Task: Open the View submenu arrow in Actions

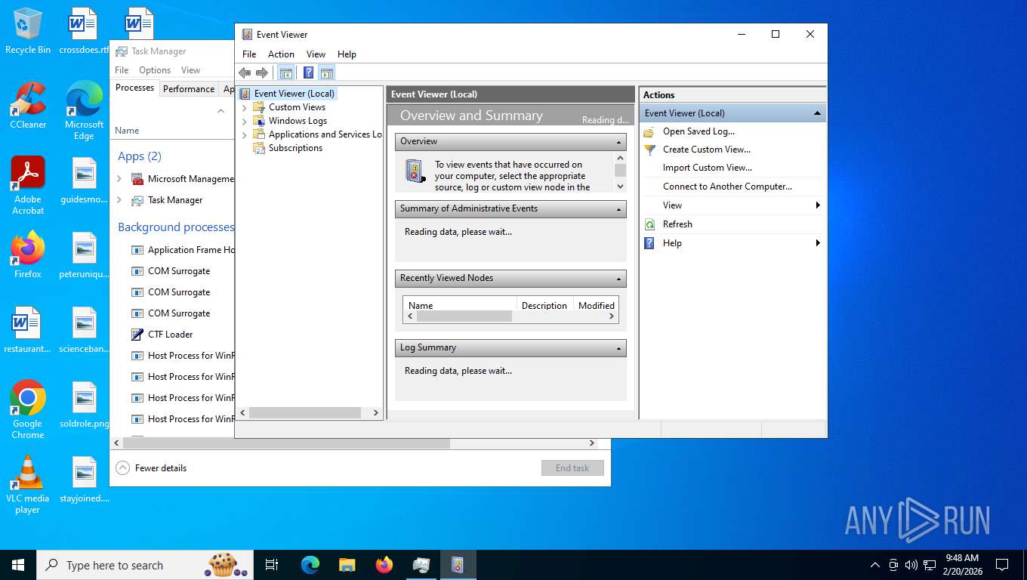Action: click(x=818, y=205)
